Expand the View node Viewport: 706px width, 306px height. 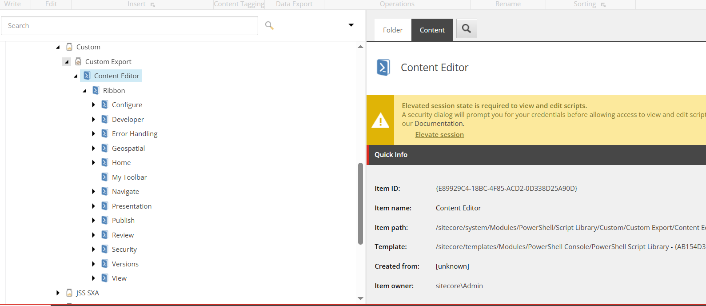(x=93, y=278)
